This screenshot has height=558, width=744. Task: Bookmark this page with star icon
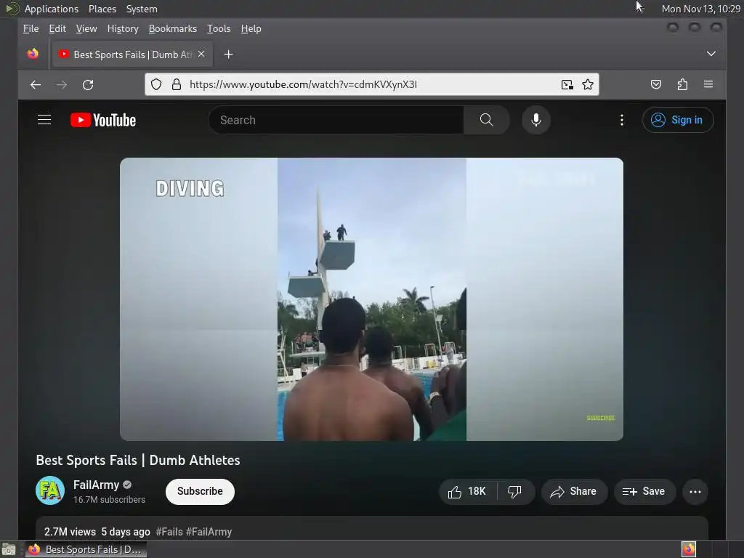click(x=587, y=84)
